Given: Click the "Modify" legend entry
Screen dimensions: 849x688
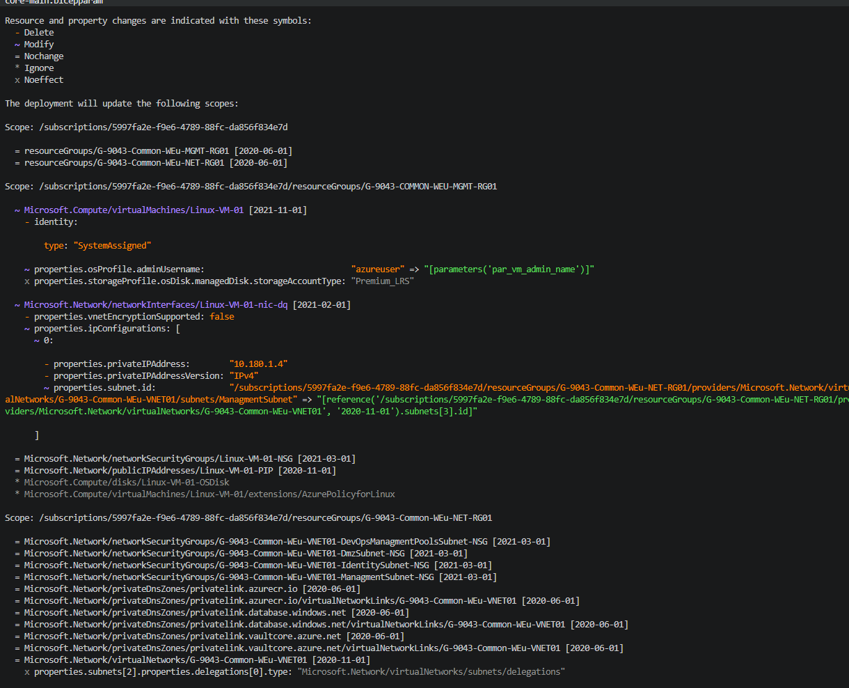Looking at the screenshot, I should tap(39, 44).
